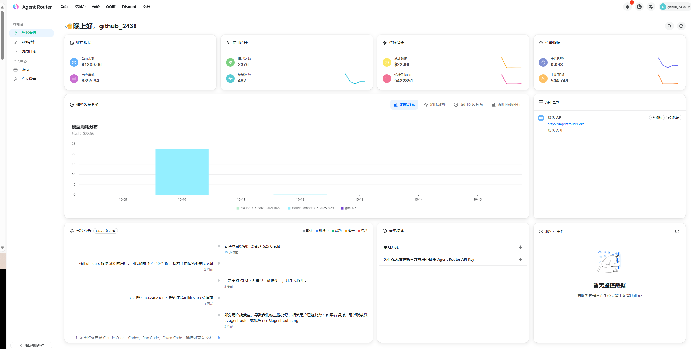Viewport: 691px width, 349px height.
Task: Toggle dark mode theme icon
Action: [x=639, y=7]
